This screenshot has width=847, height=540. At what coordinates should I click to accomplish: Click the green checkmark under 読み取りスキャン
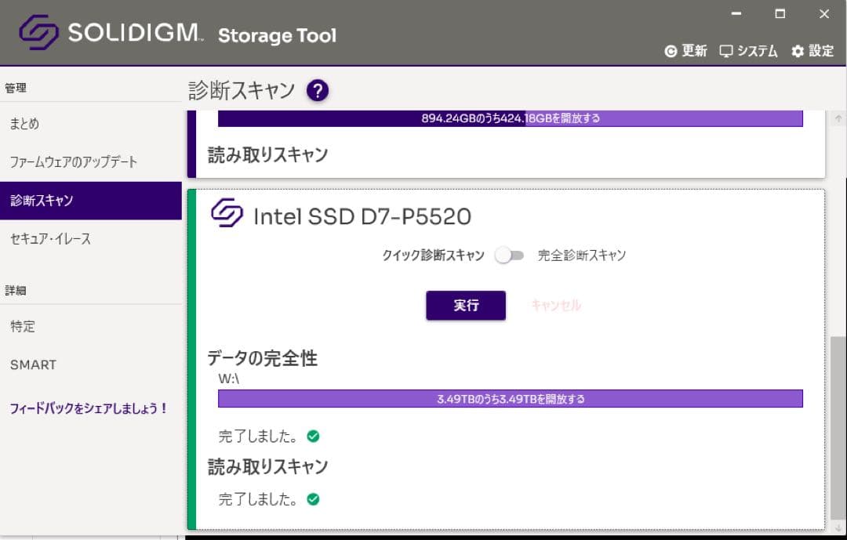(x=313, y=499)
